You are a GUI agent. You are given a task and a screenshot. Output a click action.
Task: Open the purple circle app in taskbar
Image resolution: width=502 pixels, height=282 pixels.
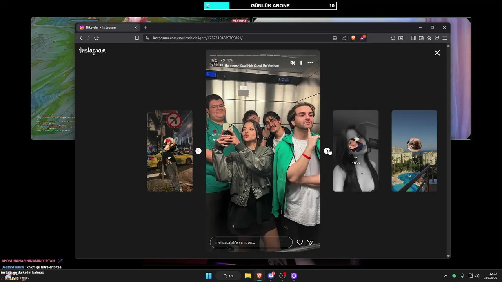pos(294,276)
